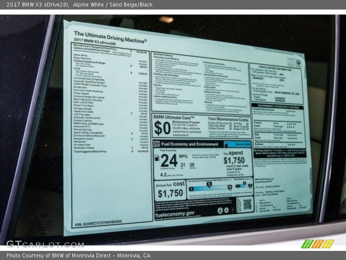This screenshot has width=346, height=260.
Task: Click the EPA DOT badge
Action: pos(157,144)
